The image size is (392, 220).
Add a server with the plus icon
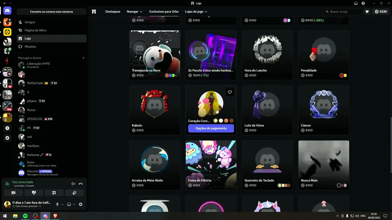(7, 128)
